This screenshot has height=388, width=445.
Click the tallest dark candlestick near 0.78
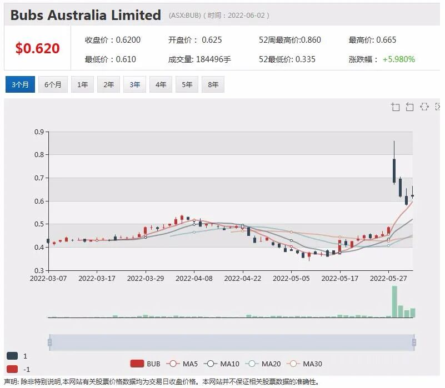click(394, 171)
